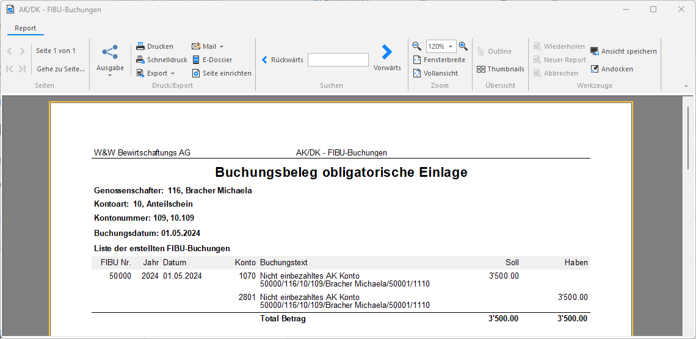696x339 pixels.
Task: Collapse the ribbon with the small arrow
Action: pyautogui.click(x=687, y=85)
